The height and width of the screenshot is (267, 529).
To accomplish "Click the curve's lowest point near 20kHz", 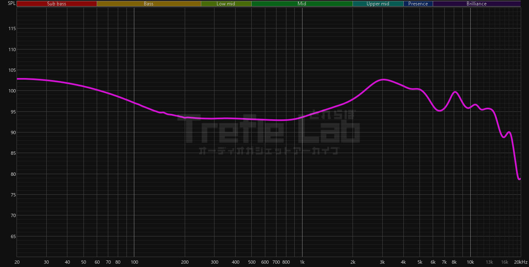I will (519, 179).
